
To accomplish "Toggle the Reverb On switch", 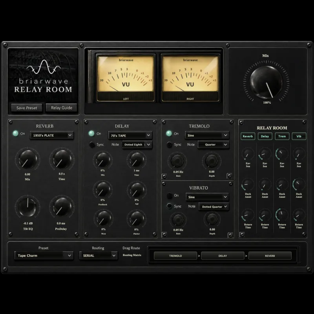I will [x=16, y=133].
